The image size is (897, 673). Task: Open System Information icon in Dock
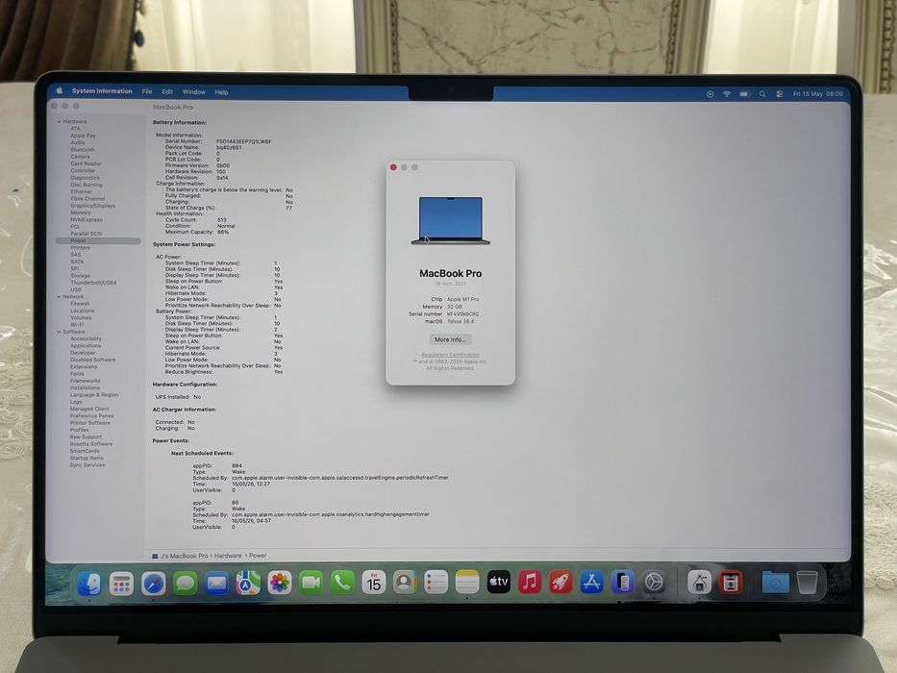699,582
